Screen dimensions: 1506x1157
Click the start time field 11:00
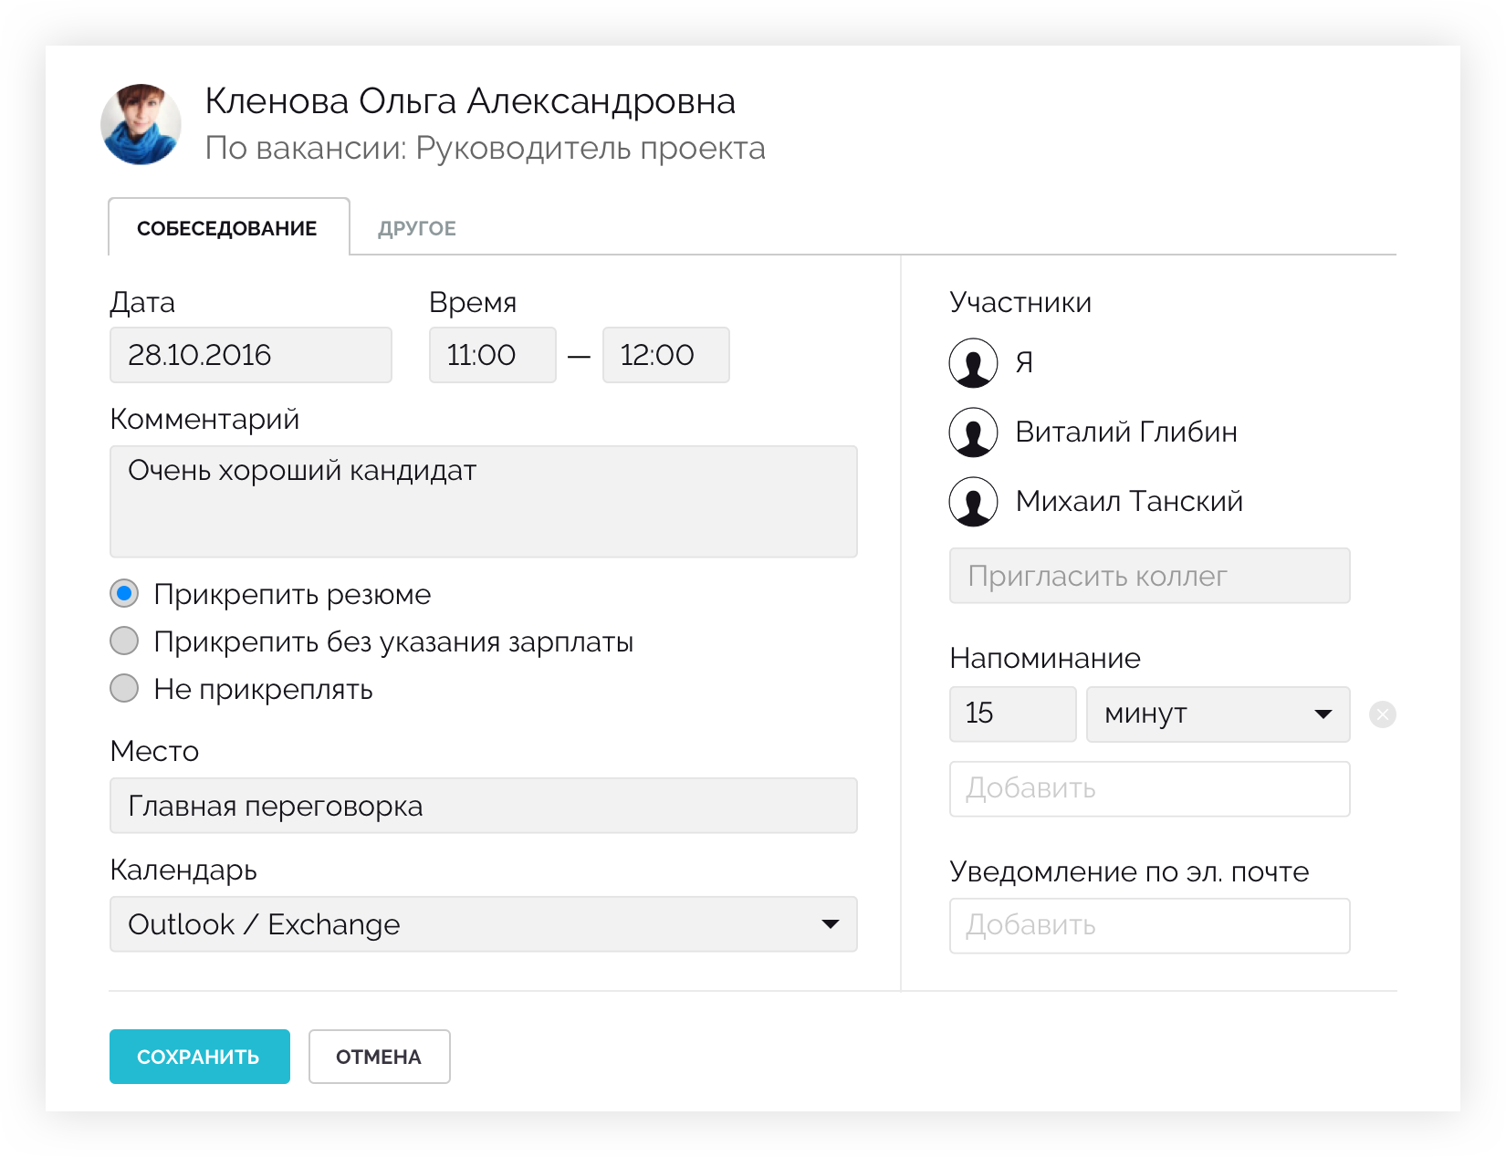(x=492, y=355)
